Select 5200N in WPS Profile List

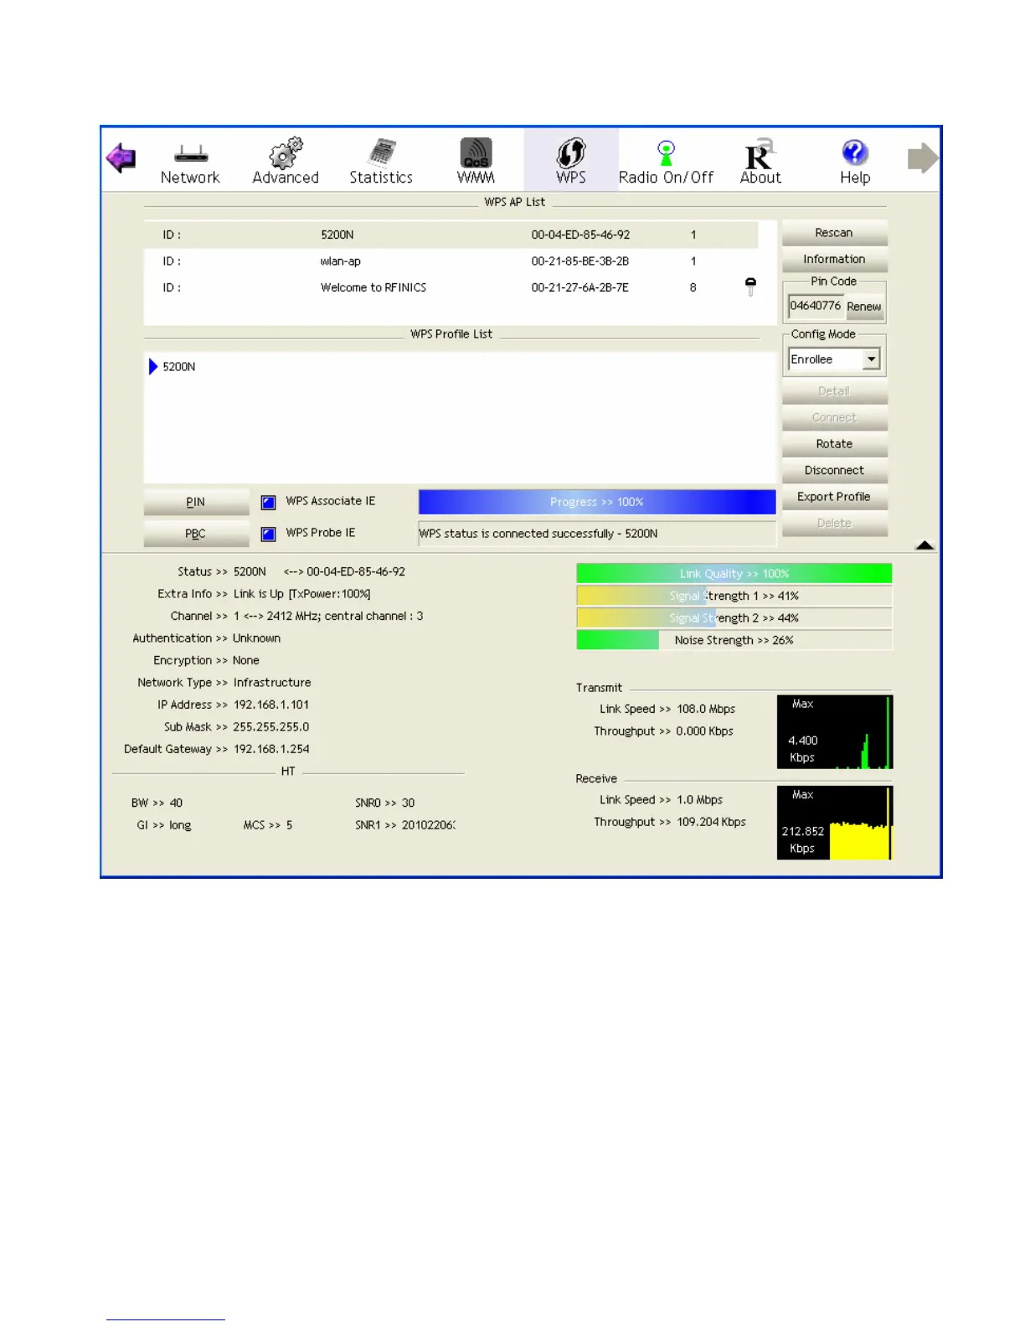pos(178,367)
